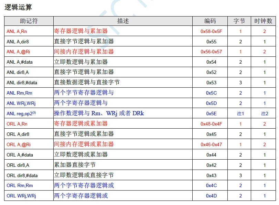Screen dimensions: 279x205
Task: Click the 操作数逻辑与 Rm、WRj 或者 DRk description
Action: pyautogui.click(x=99, y=113)
